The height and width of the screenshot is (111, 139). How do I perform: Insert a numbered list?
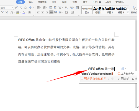pyautogui.click(x=44, y=8)
